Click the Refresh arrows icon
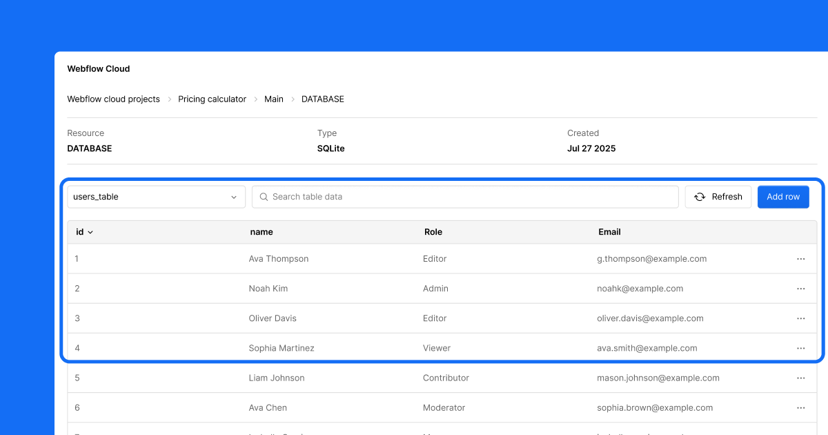 tap(700, 197)
